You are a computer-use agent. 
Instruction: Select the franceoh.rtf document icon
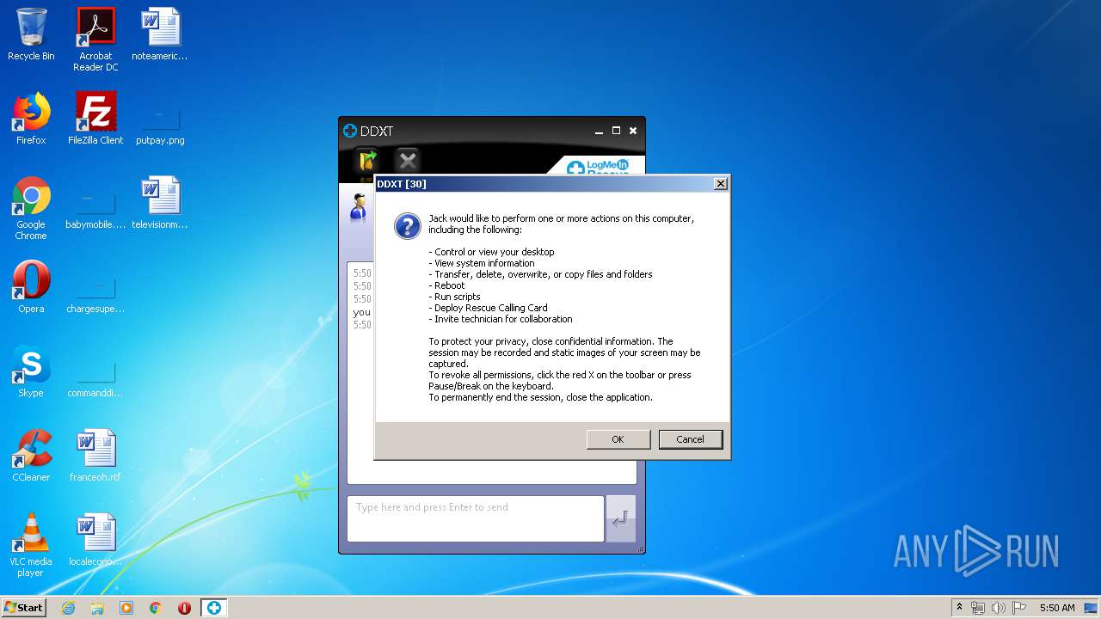pyautogui.click(x=95, y=457)
